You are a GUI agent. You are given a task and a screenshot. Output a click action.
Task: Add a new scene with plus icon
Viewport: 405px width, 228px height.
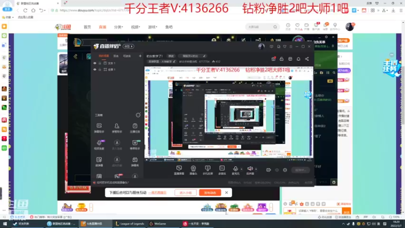(140, 56)
